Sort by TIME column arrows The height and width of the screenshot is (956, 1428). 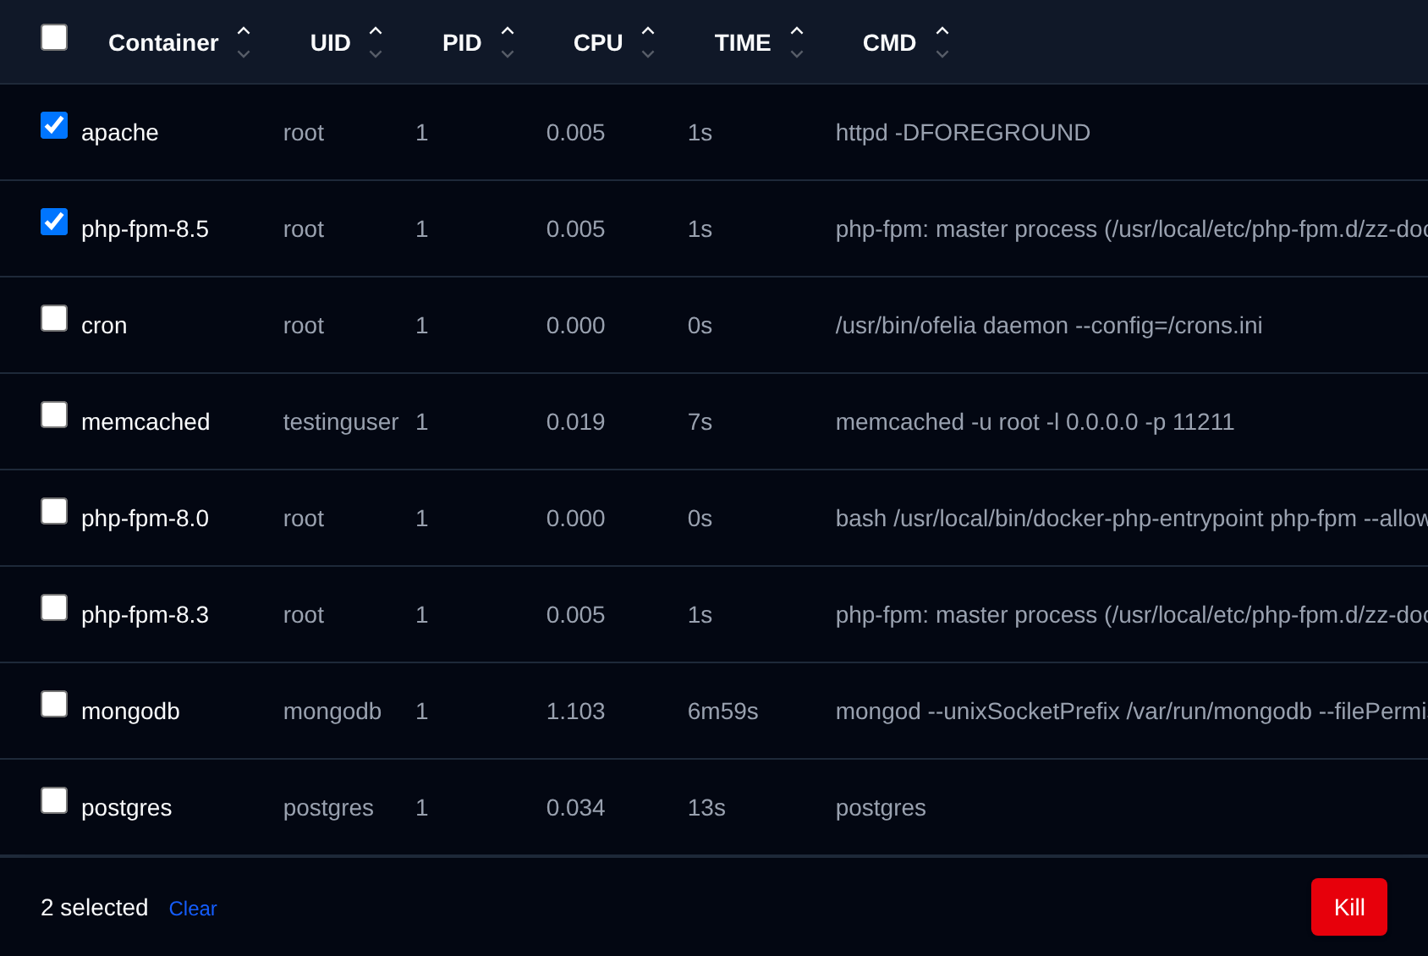(x=797, y=42)
